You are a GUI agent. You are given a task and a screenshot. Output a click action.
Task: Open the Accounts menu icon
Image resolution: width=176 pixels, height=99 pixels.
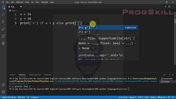point(3,85)
